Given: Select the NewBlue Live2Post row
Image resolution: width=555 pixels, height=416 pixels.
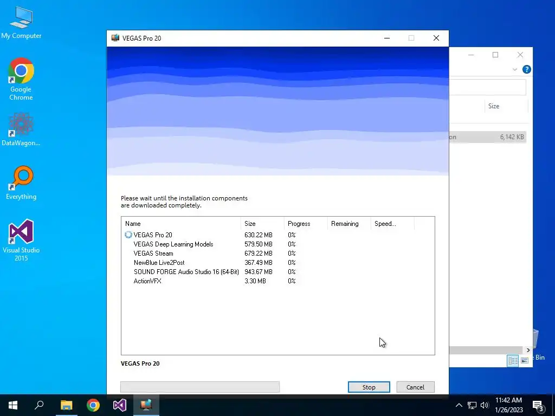Looking at the screenshot, I should click(278, 263).
